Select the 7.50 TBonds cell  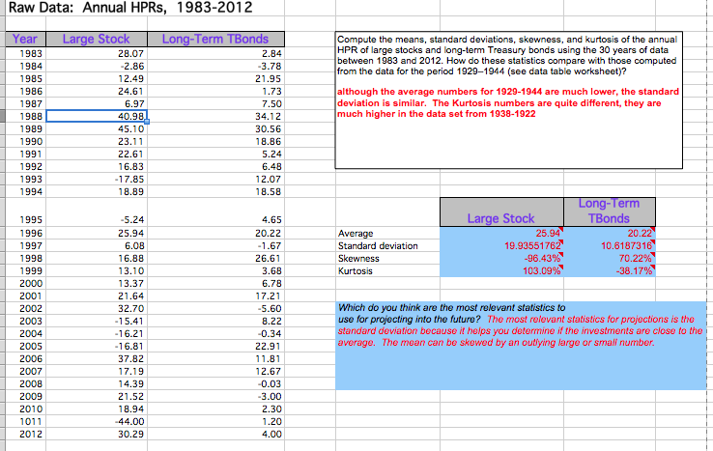215,104
